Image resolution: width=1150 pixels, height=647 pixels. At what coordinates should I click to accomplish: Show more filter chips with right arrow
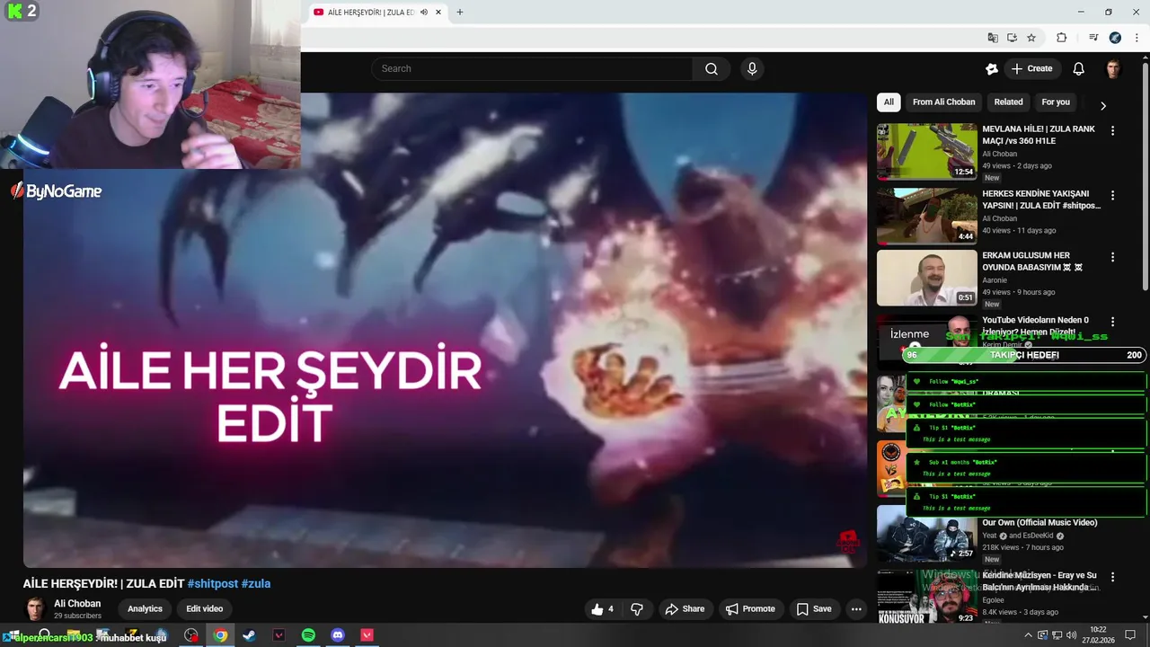point(1103,105)
